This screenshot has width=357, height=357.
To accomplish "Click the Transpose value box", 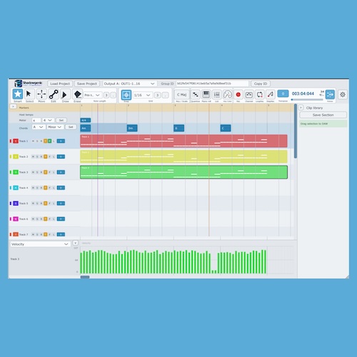I will click(283, 94).
